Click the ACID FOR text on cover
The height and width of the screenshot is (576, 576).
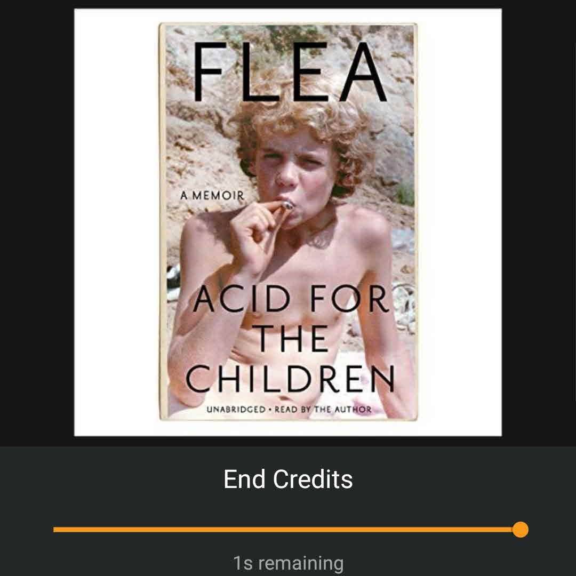click(x=290, y=299)
